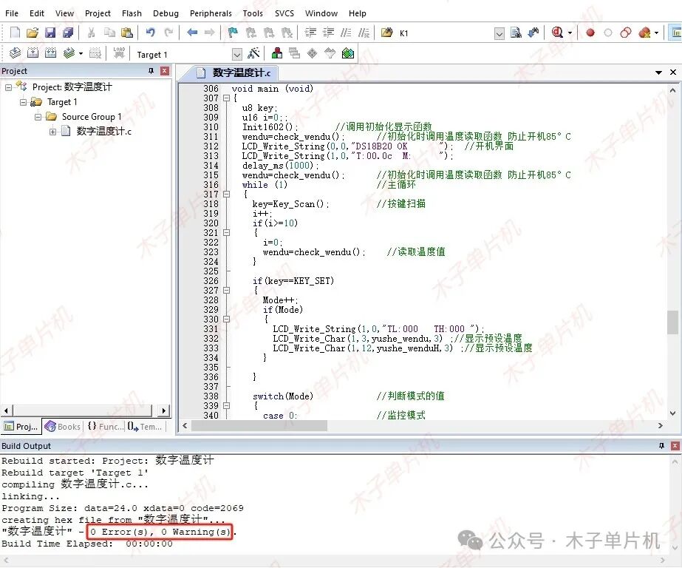Click the Build target icon

(32, 53)
